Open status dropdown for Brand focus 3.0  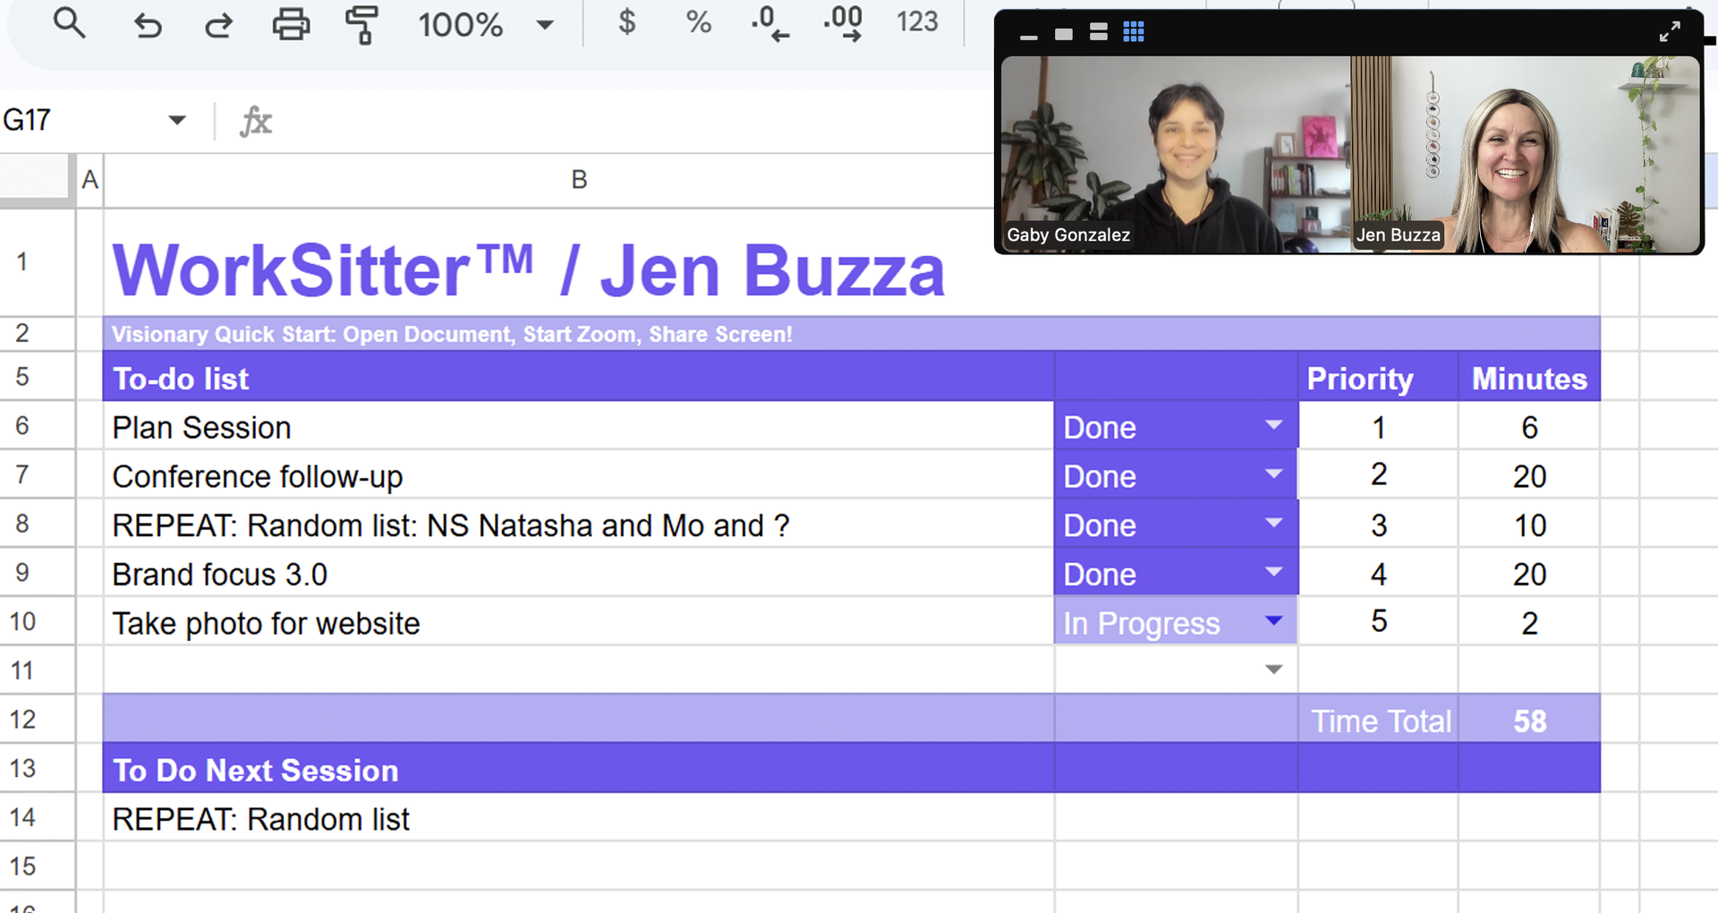(x=1274, y=572)
